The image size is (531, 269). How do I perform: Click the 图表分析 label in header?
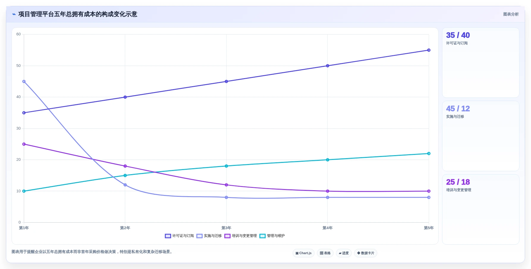[x=511, y=14]
